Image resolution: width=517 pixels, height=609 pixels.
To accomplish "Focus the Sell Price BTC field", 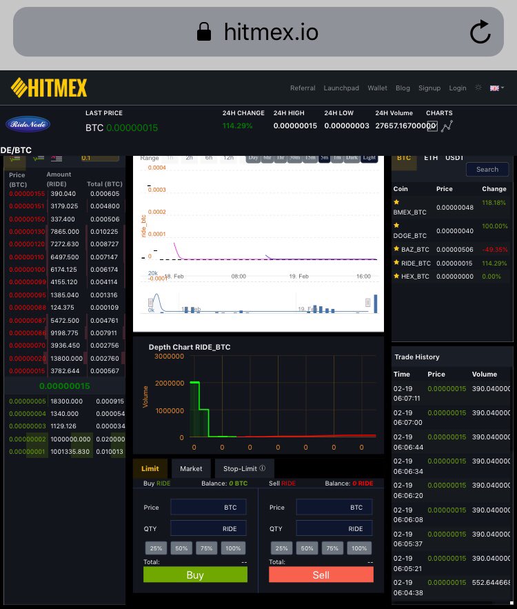I will tap(334, 507).
